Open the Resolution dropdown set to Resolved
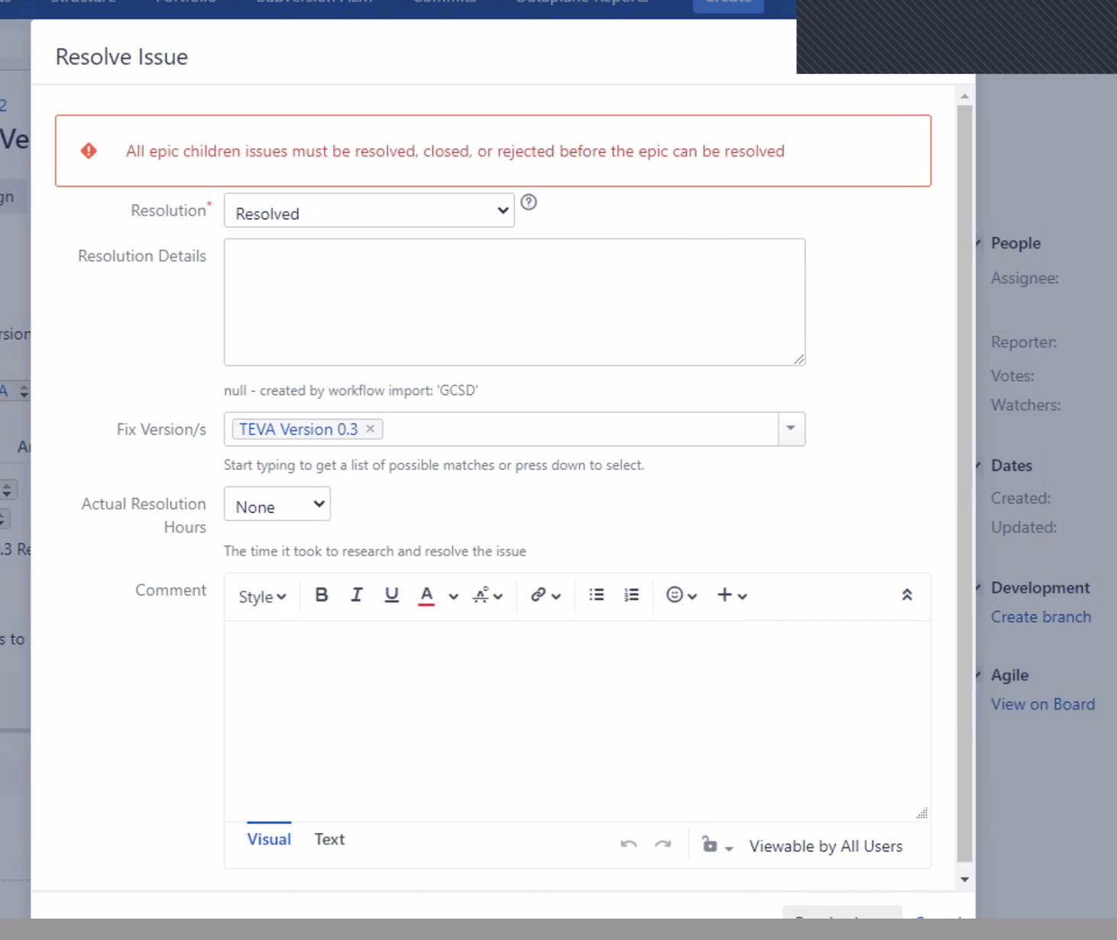 click(x=369, y=211)
